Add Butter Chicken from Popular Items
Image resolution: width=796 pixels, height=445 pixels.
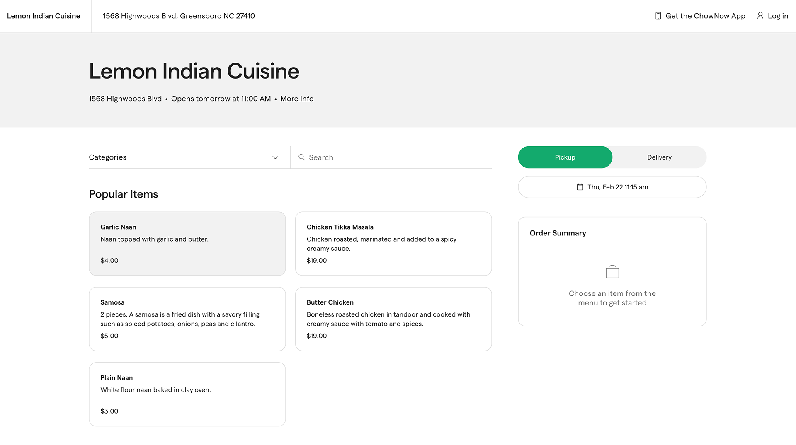393,319
